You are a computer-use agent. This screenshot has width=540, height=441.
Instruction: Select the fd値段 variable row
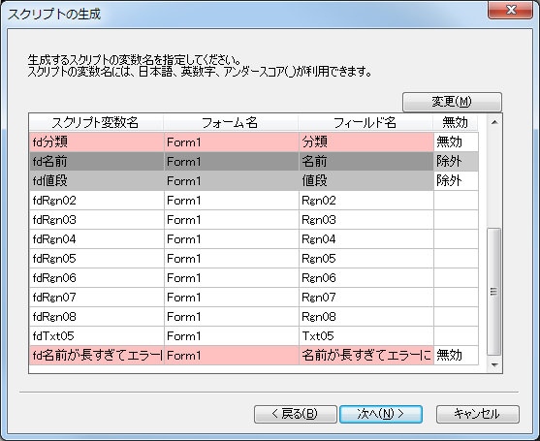click(254, 180)
